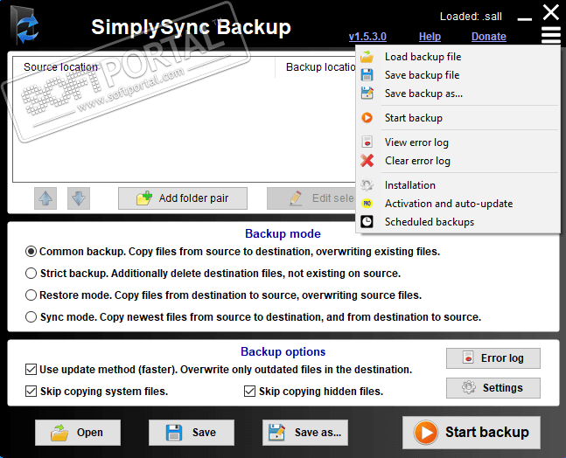
Task: Open the Donate link
Action: tap(489, 37)
